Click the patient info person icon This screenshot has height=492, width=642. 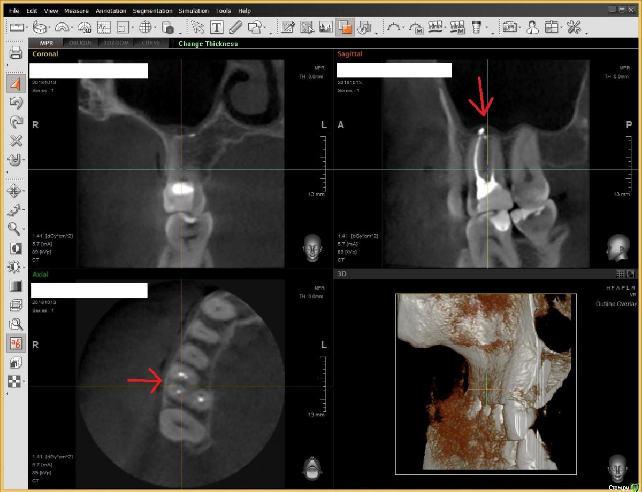coord(532,27)
